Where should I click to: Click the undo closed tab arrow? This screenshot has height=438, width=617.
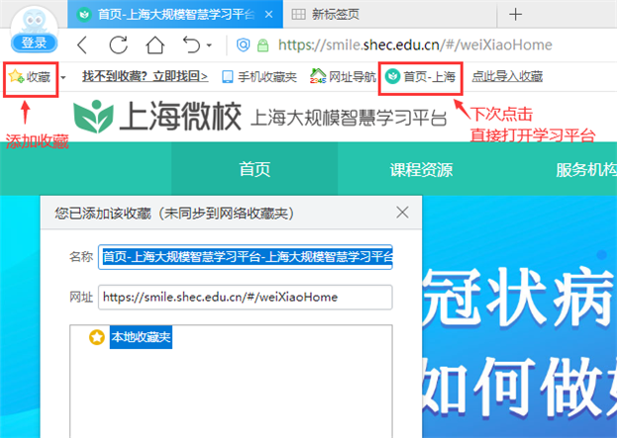[191, 44]
